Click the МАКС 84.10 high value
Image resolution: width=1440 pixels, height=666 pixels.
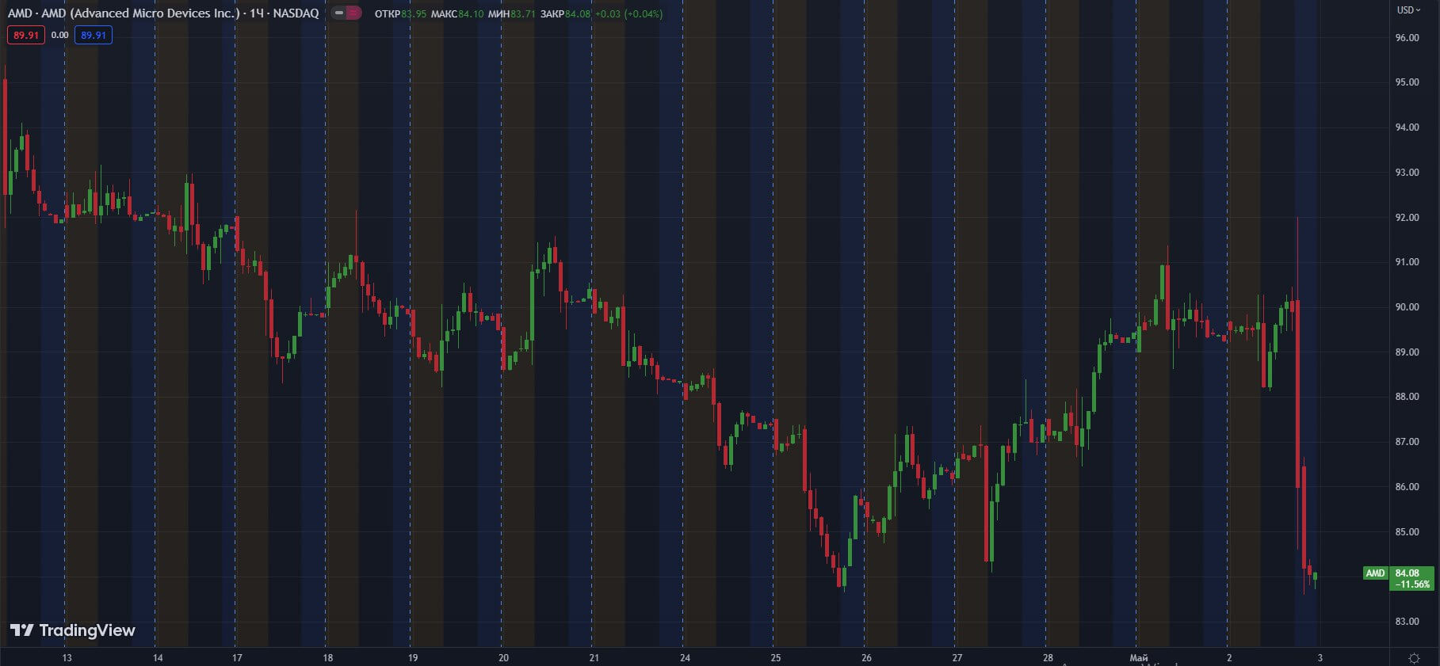click(x=457, y=13)
